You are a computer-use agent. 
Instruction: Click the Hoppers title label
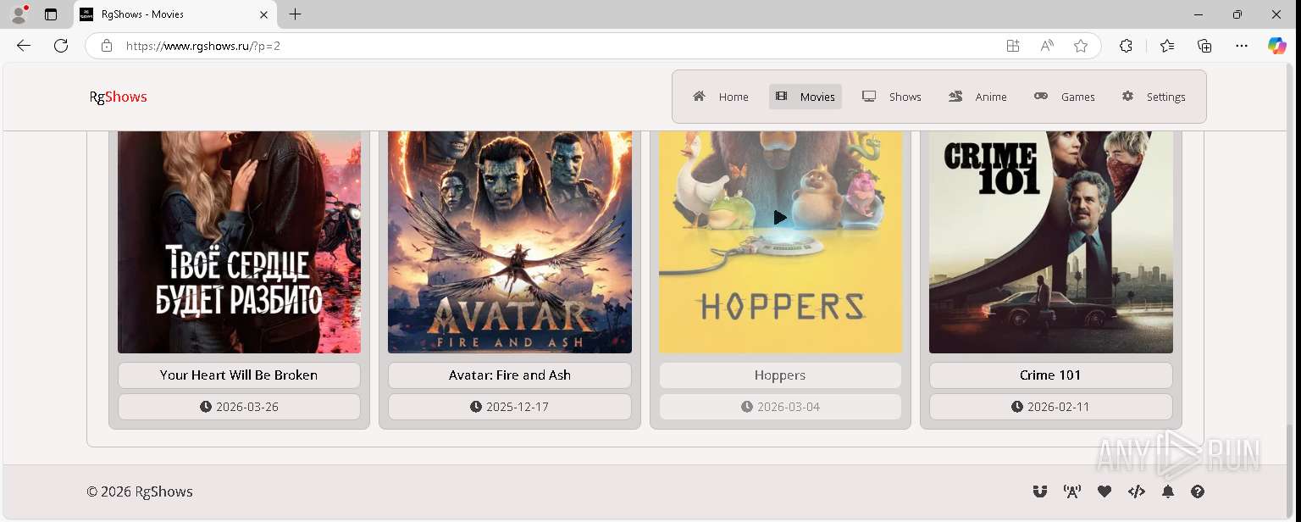tap(780, 375)
